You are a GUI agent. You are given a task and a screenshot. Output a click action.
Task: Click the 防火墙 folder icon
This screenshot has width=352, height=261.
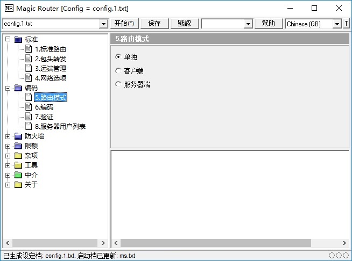18,136
